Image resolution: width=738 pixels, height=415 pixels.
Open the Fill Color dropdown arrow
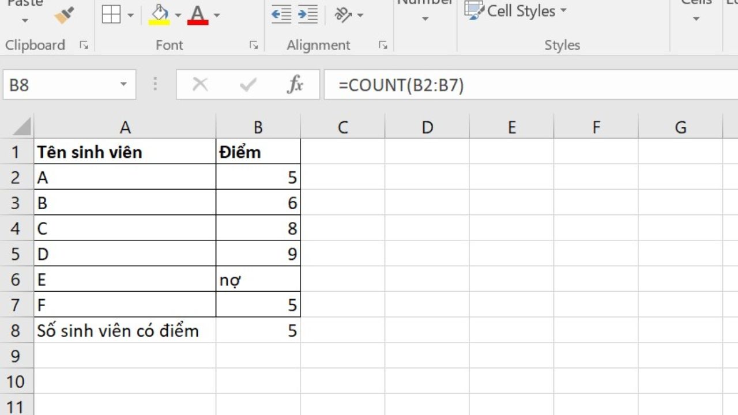tap(178, 16)
